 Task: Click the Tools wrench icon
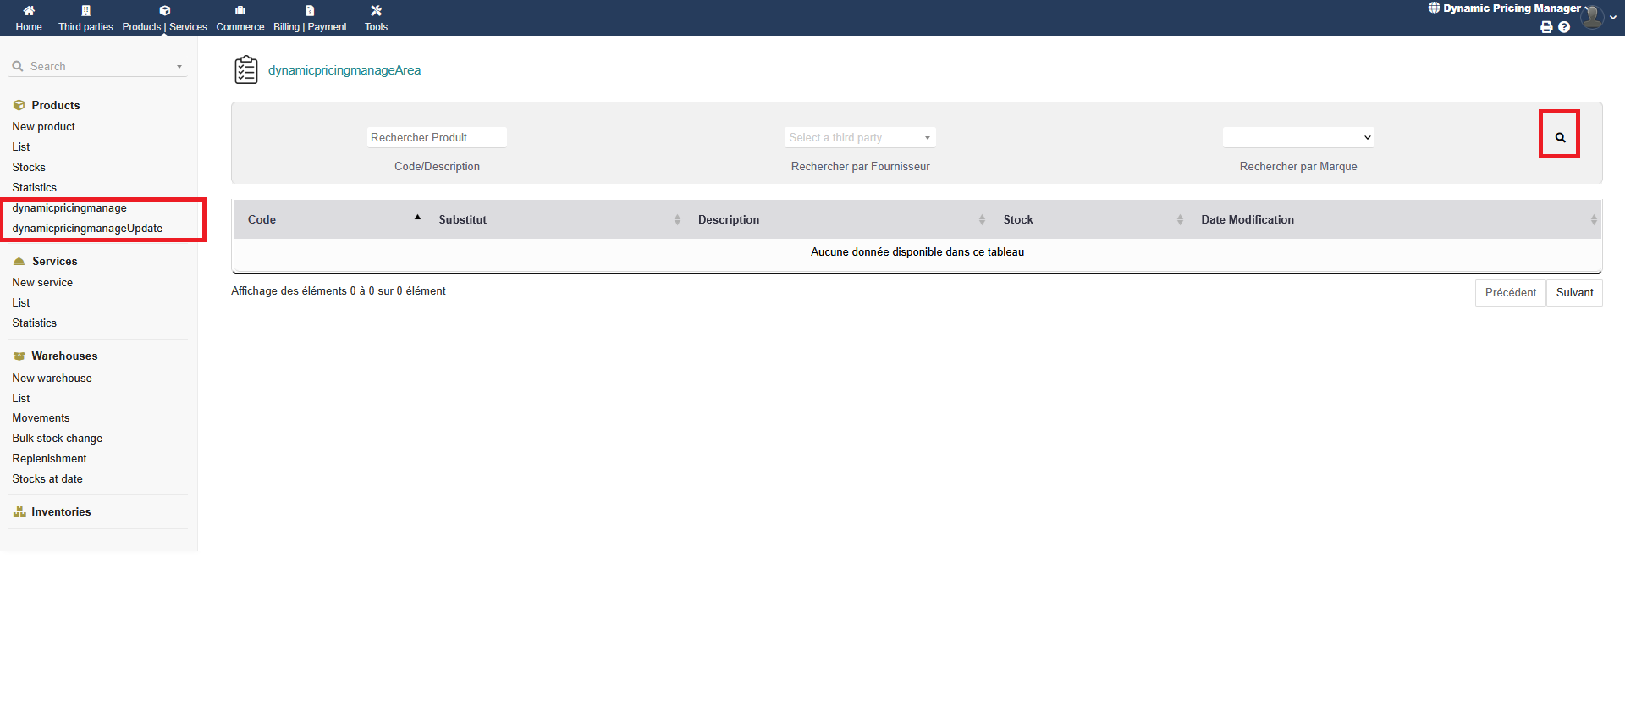[376, 11]
